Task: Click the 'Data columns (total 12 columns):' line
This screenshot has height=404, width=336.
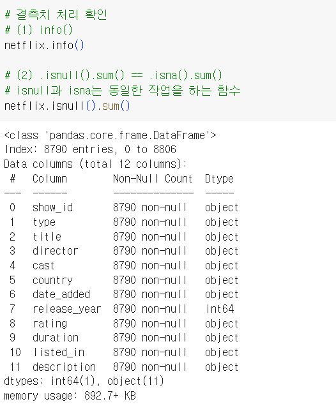Action: (95, 164)
